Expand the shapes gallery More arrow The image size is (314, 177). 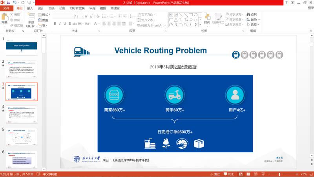pyautogui.click(x=200, y=24)
